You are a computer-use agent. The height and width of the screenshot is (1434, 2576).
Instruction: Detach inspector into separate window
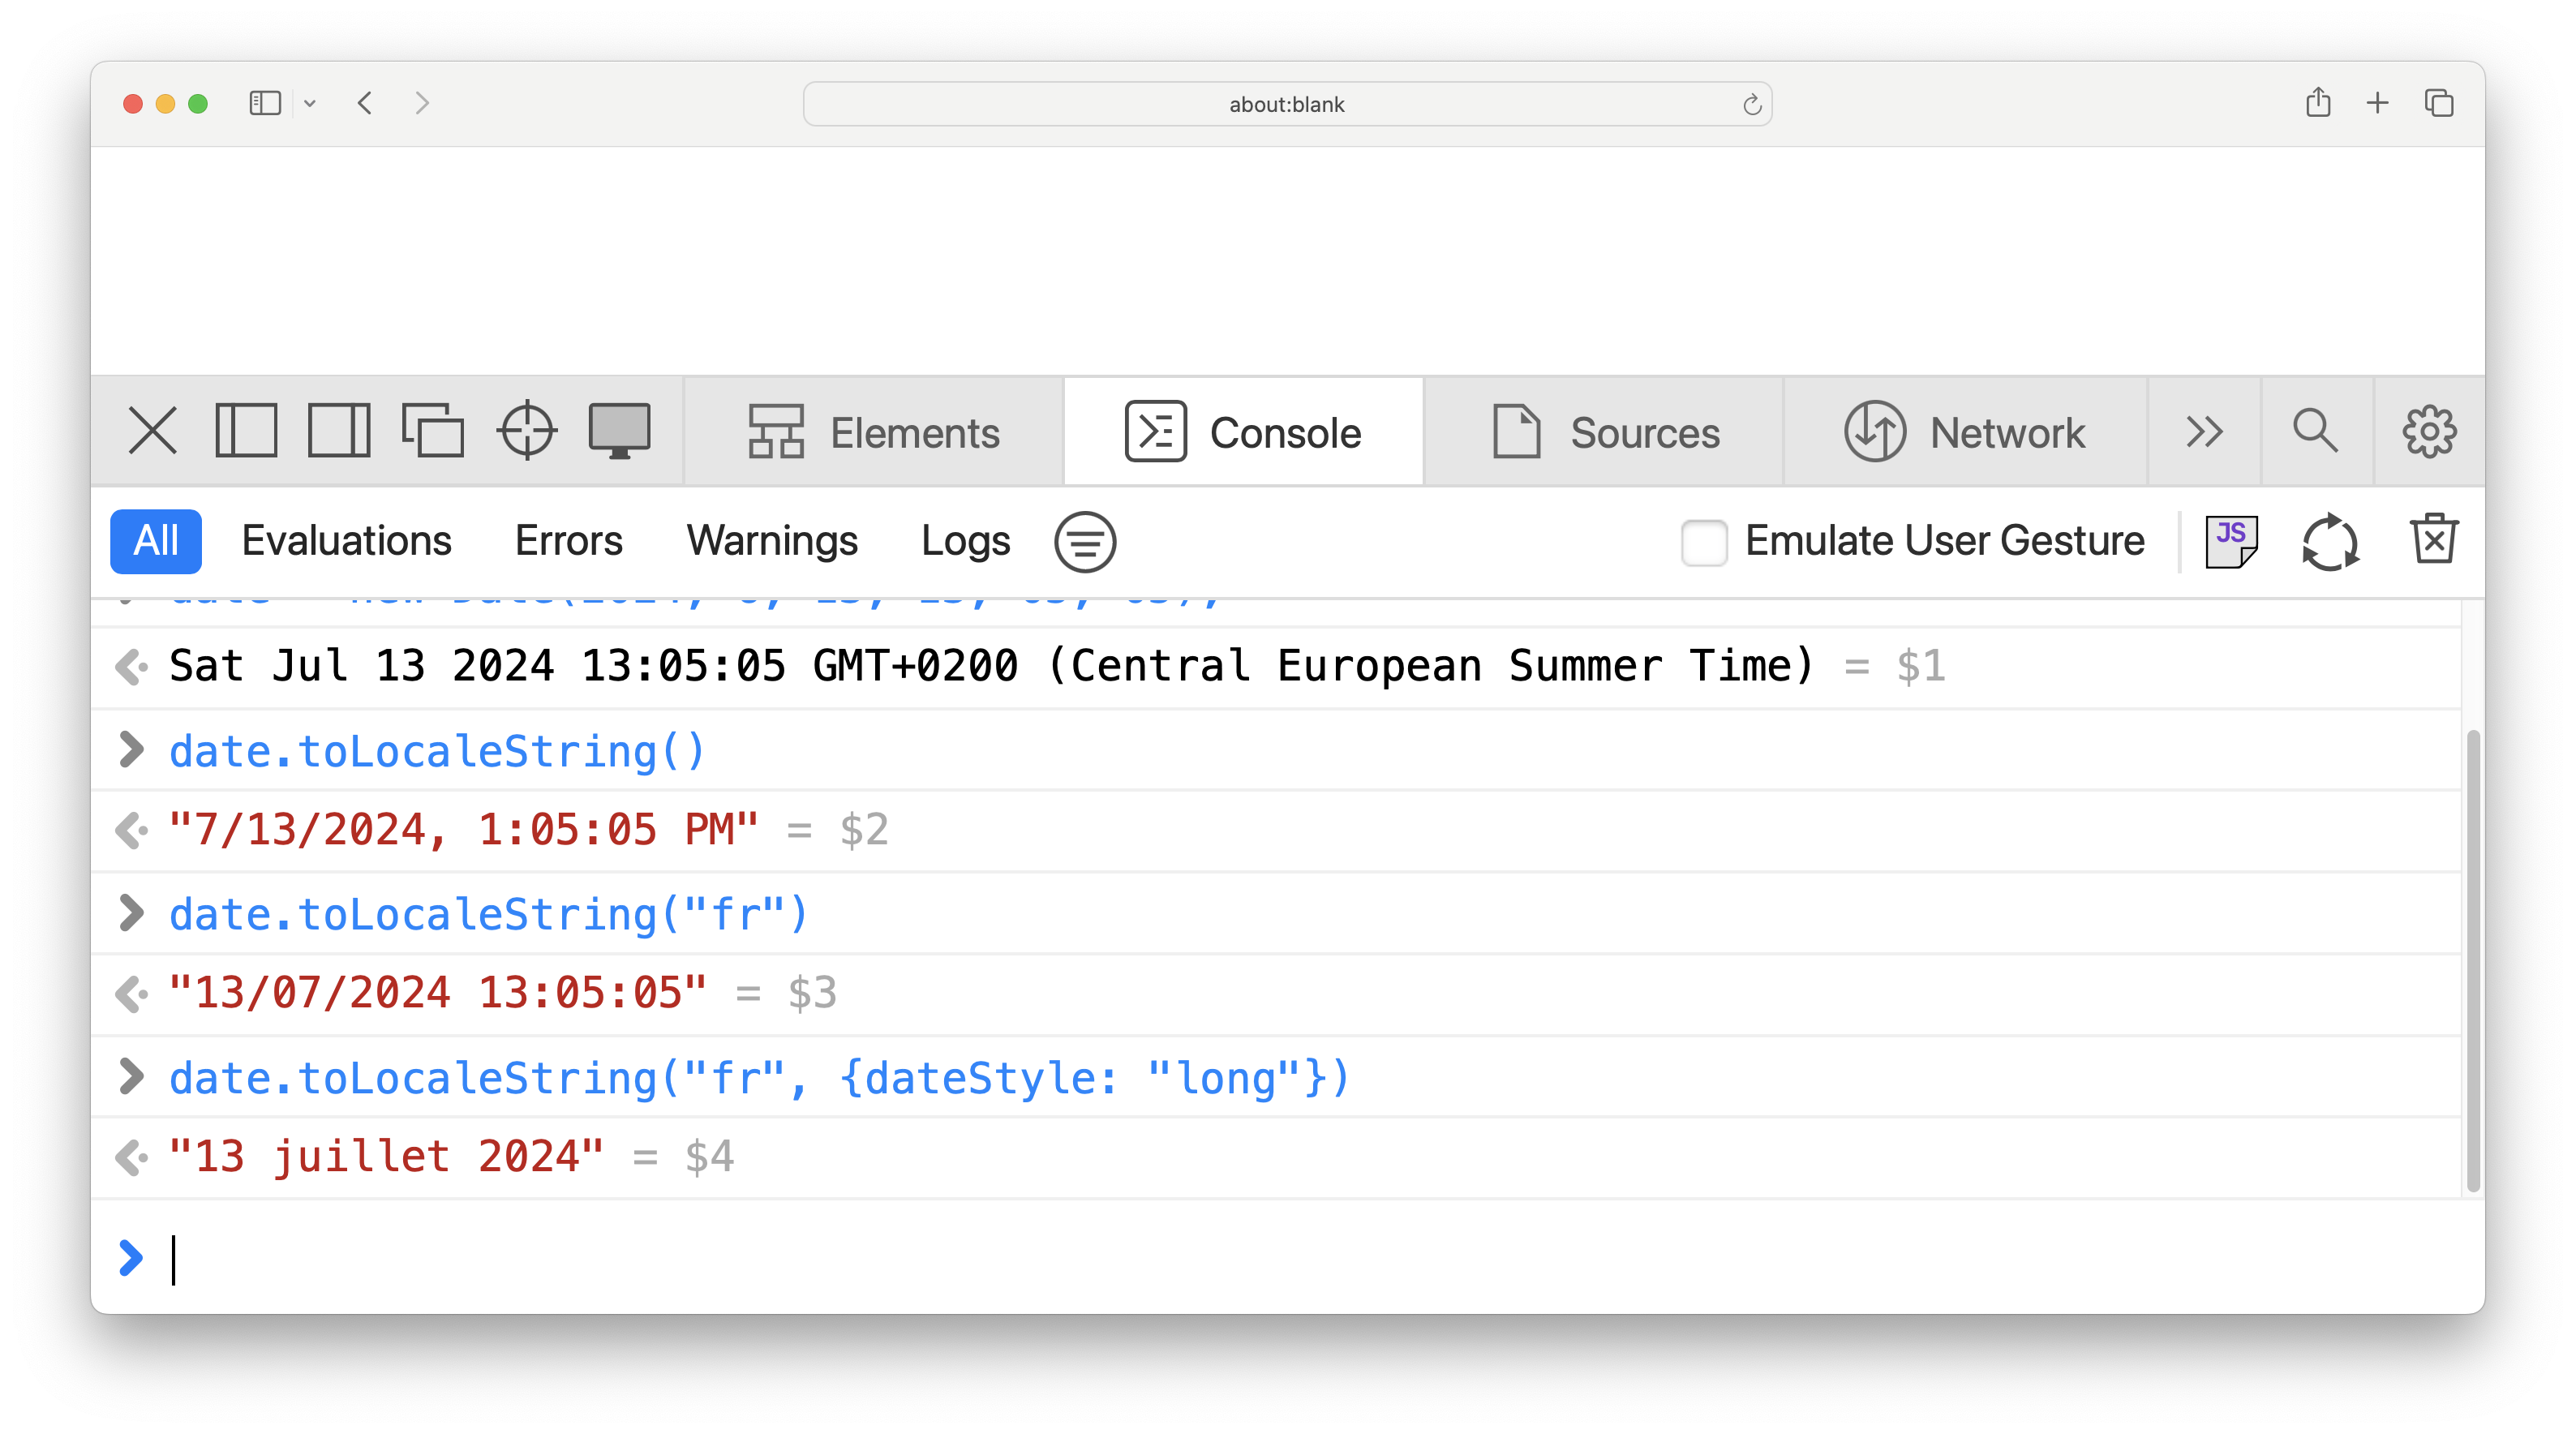point(432,432)
